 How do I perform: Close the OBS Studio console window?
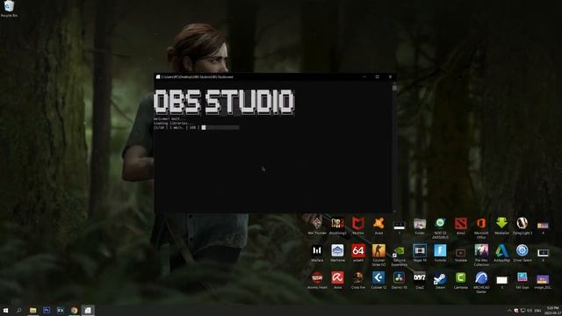coord(390,76)
